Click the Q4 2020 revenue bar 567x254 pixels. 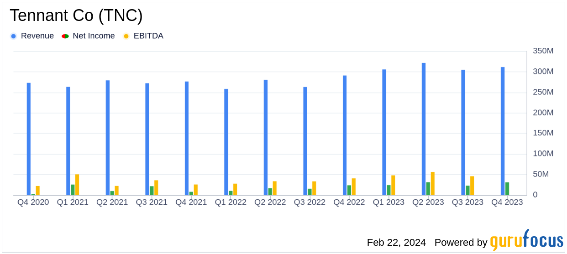[x=29, y=139]
